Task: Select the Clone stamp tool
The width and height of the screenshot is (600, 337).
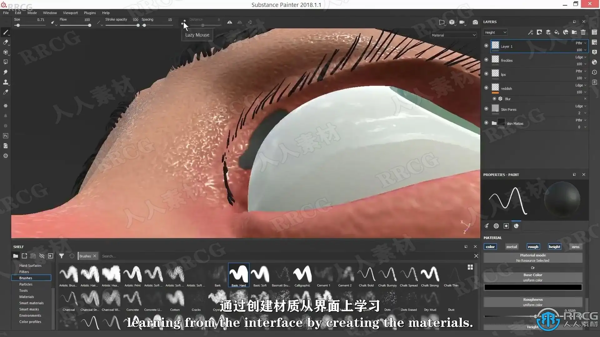Action: [6, 82]
